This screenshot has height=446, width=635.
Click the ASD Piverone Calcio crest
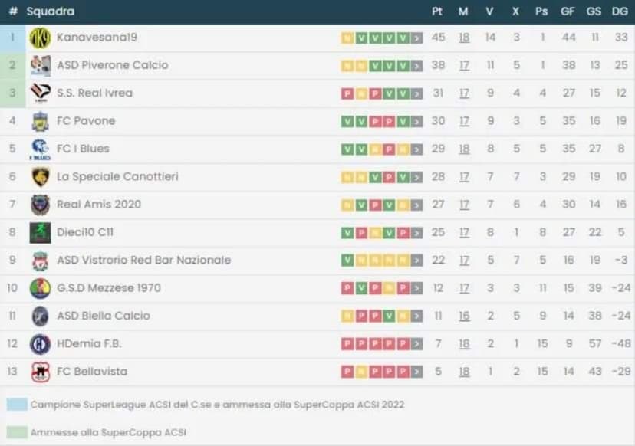[x=40, y=65]
